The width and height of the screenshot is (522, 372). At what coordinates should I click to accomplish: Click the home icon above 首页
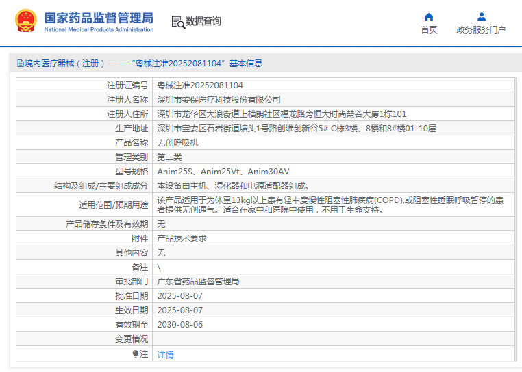point(429,17)
